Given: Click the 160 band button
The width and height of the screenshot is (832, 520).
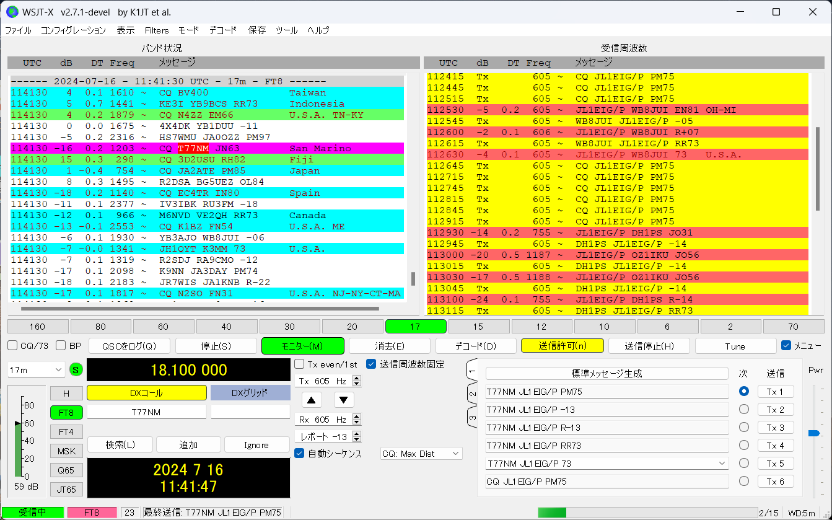Looking at the screenshot, I should coord(38,327).
